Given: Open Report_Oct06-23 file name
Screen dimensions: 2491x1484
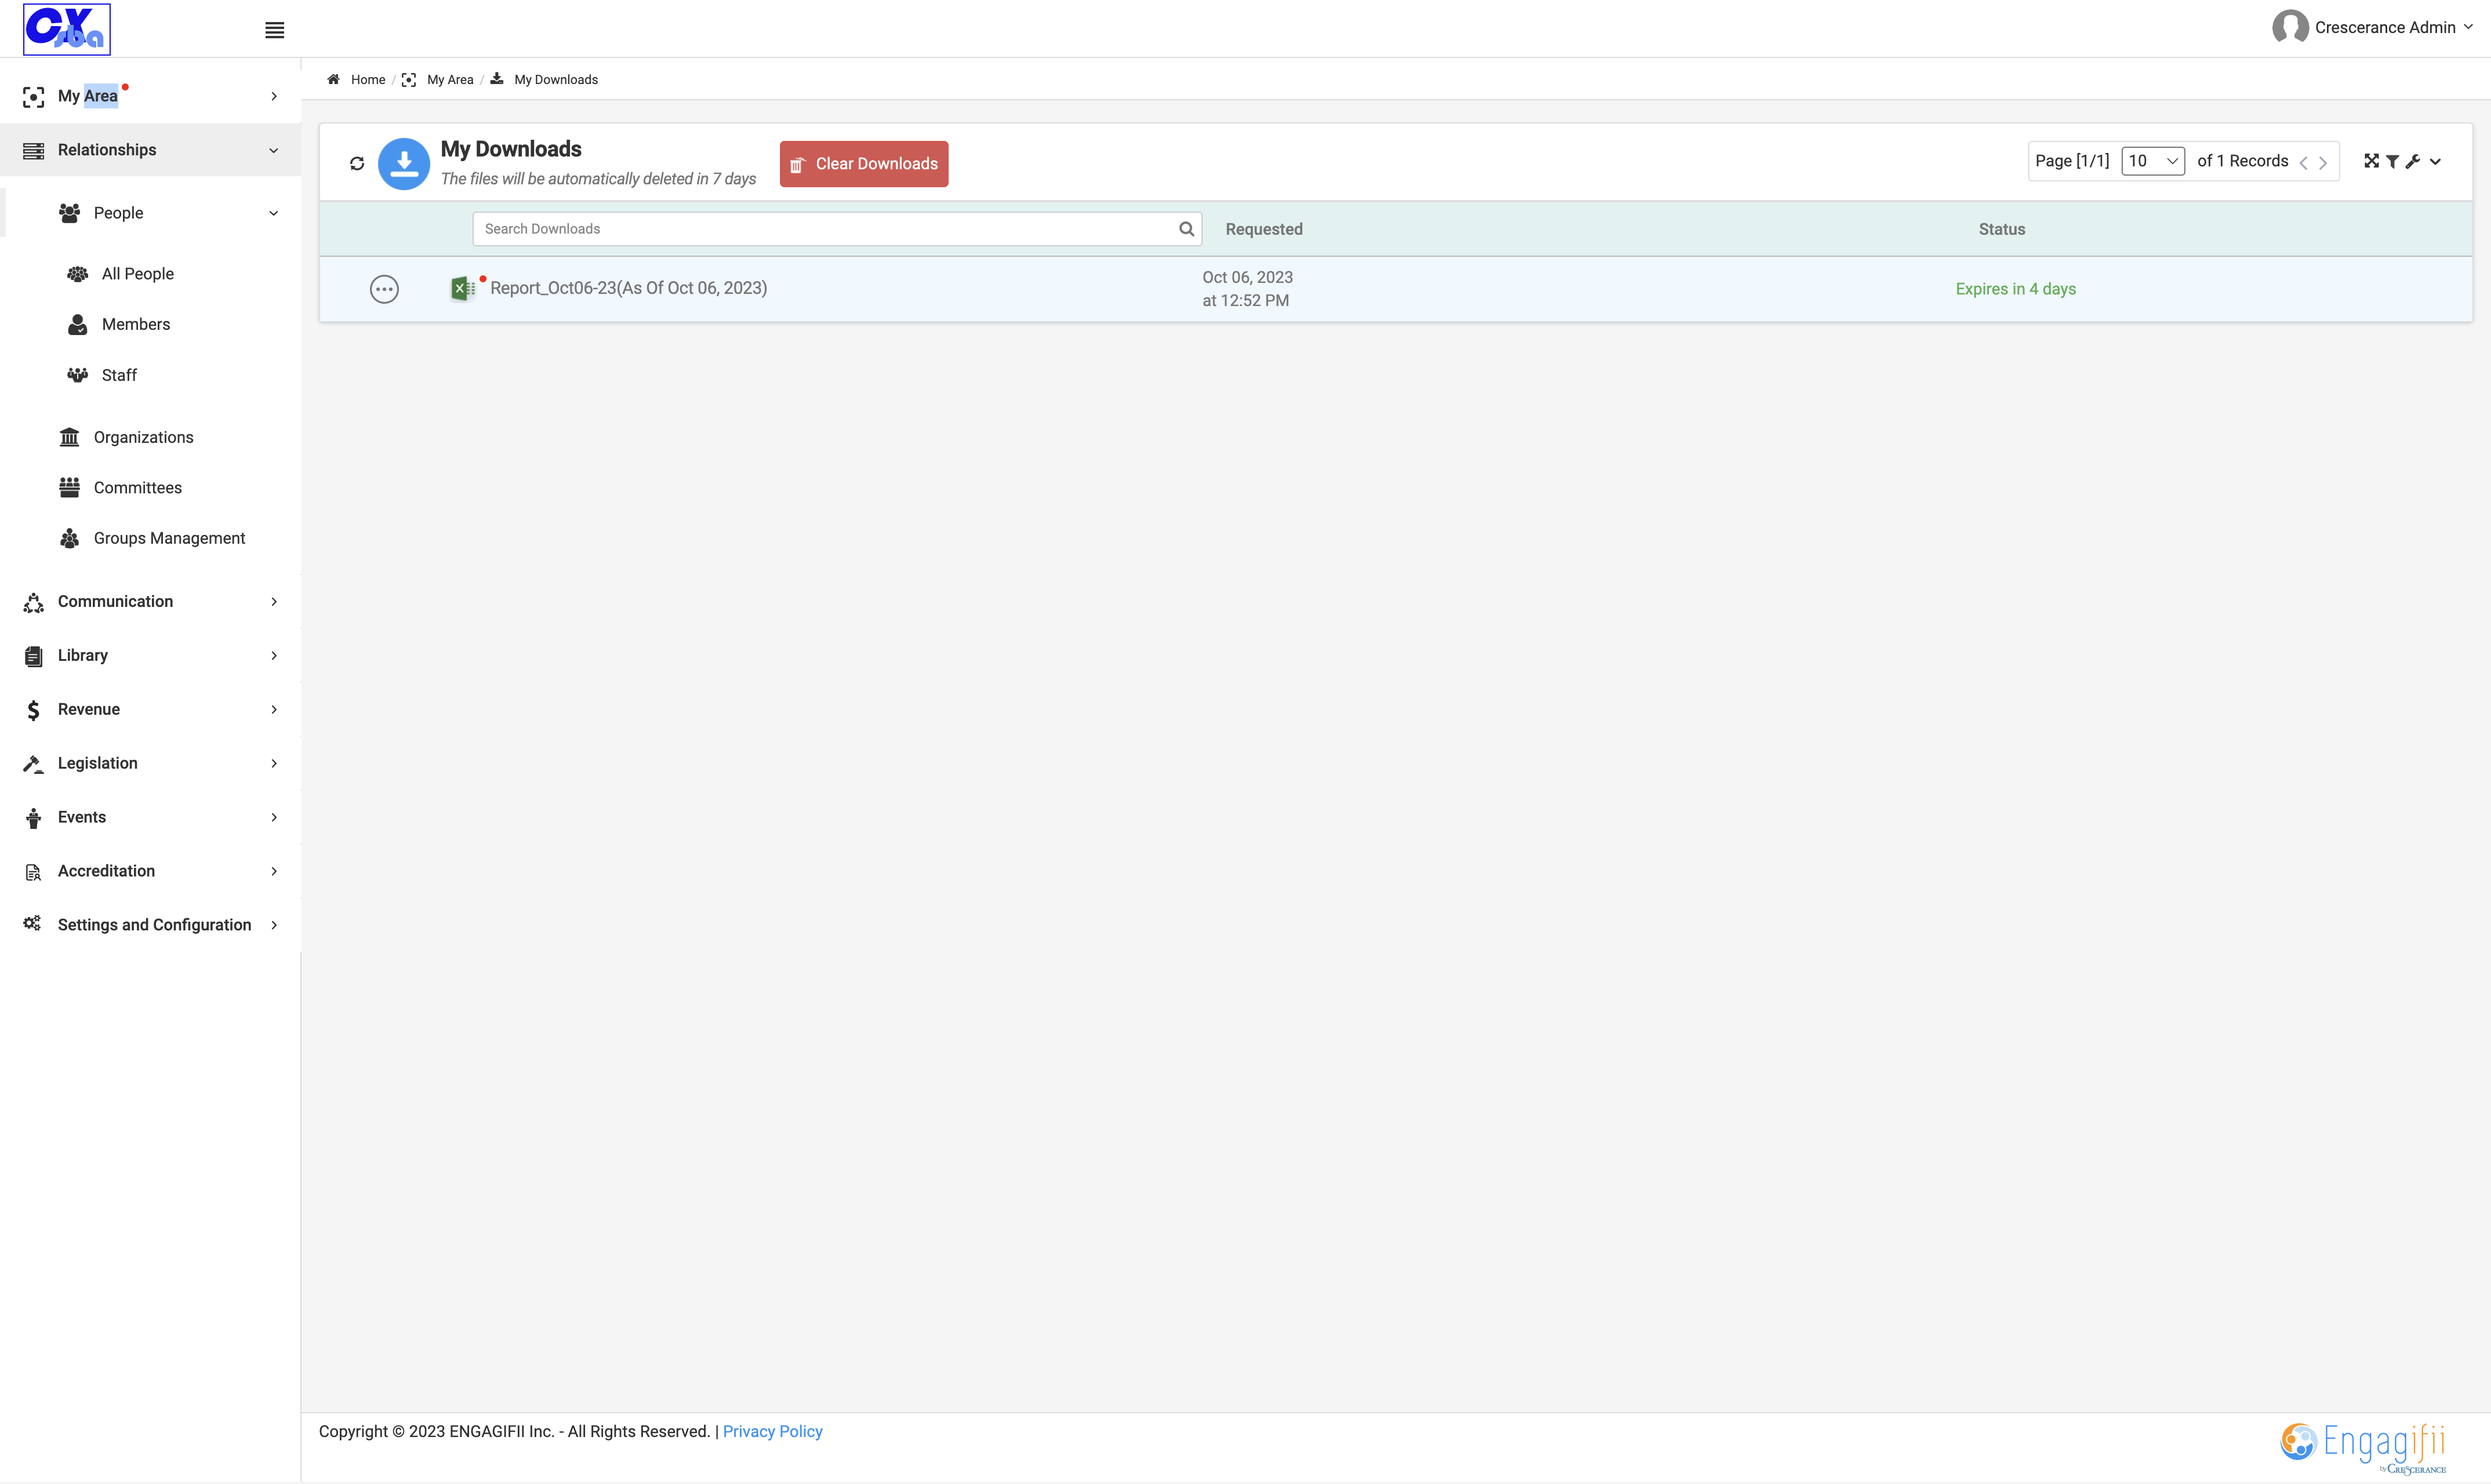Looking at the screenshot, I should click(628, 288).
